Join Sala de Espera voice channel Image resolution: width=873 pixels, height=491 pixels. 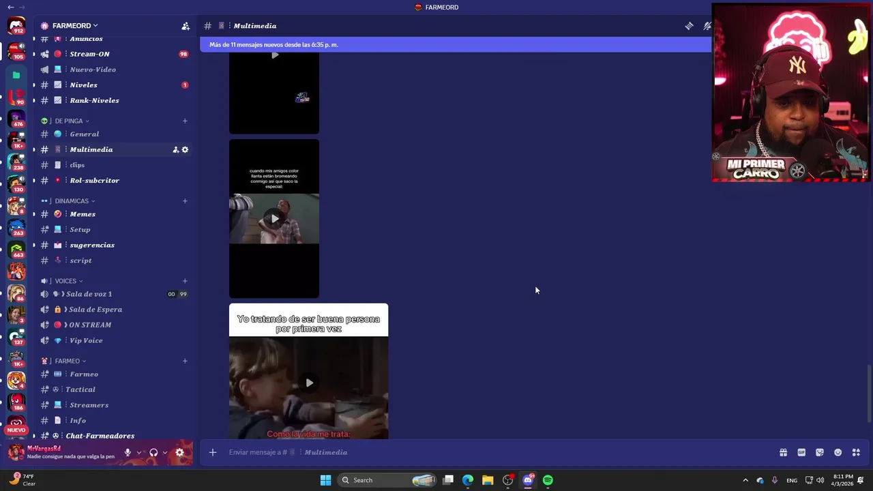pyautogui.click(x=114, y=310)
